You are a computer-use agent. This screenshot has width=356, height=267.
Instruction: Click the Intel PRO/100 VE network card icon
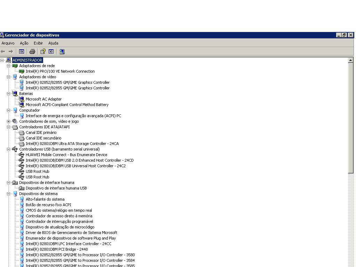22,71
